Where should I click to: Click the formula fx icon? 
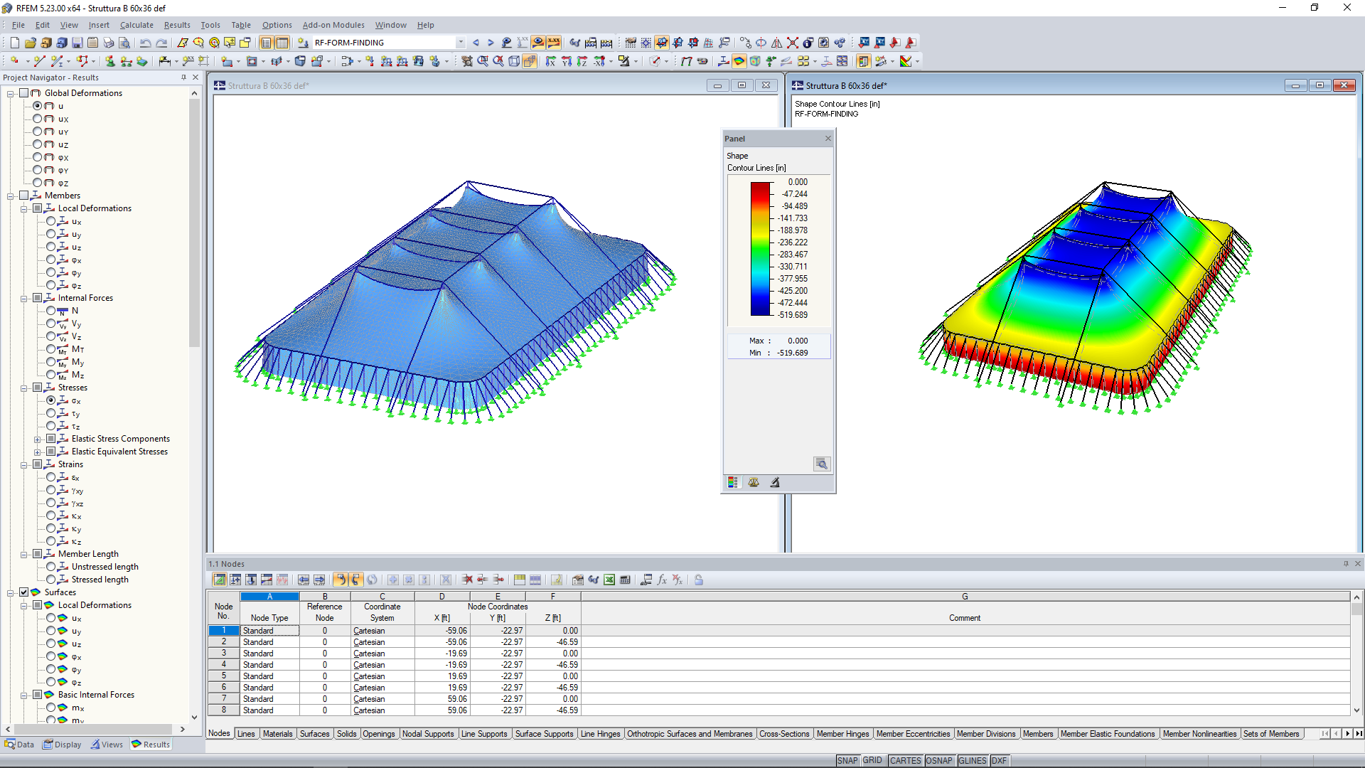pyautogui.click(x=662, y=580)
